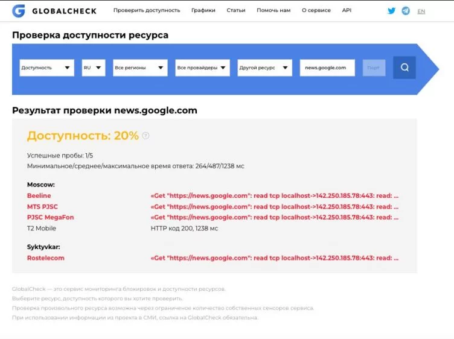Click the error message in MTS PJSC row

(x=275, y=207)
